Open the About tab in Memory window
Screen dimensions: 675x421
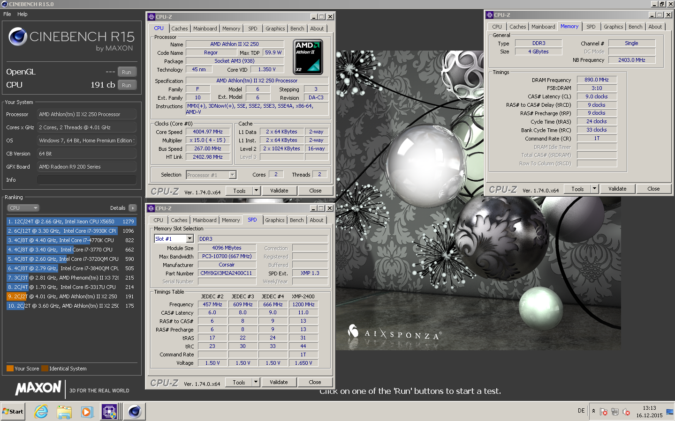coord(655,27)
